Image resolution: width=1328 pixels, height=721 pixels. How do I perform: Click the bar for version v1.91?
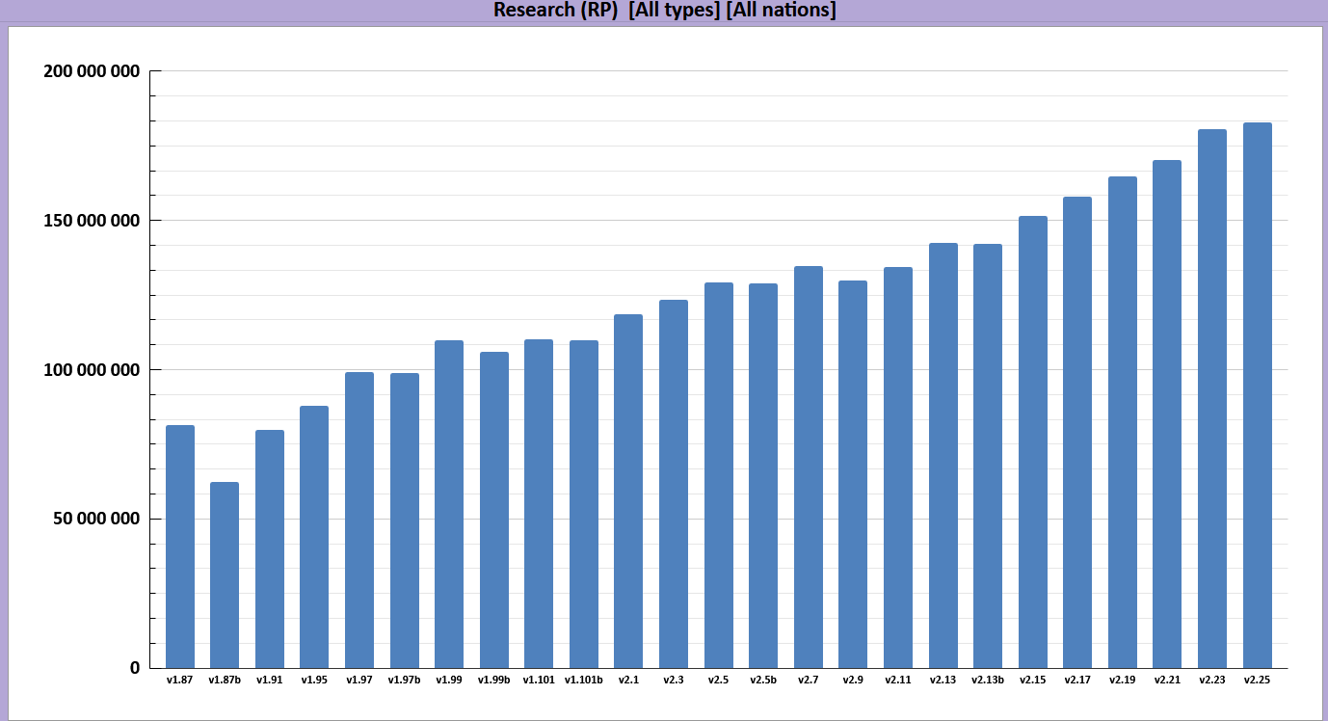coord(270,548)
